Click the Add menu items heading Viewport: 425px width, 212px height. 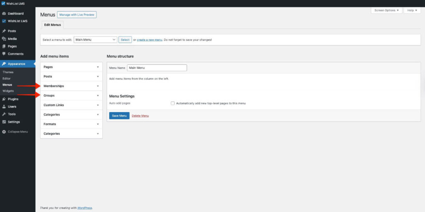pyautogui.click(x=54, y=56)
